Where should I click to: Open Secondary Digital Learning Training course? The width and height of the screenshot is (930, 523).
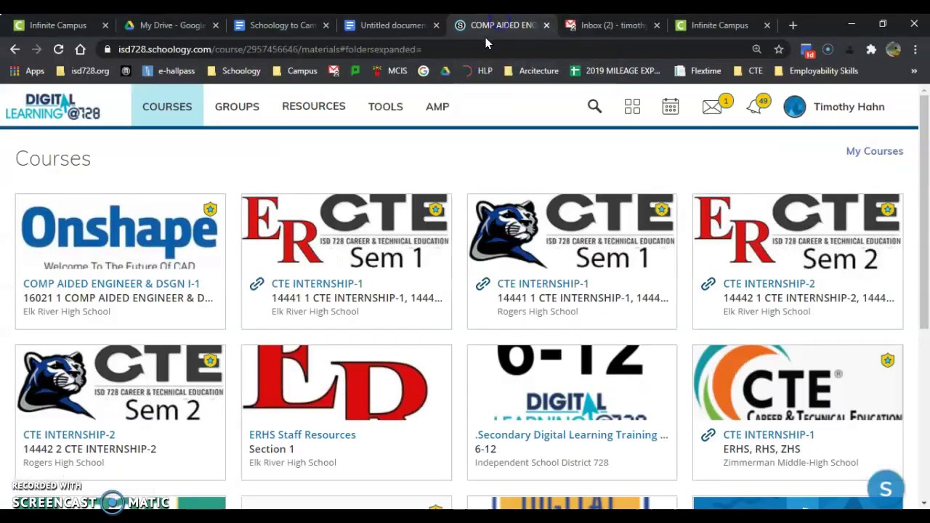pyautogui.click(x=571, y=434)
